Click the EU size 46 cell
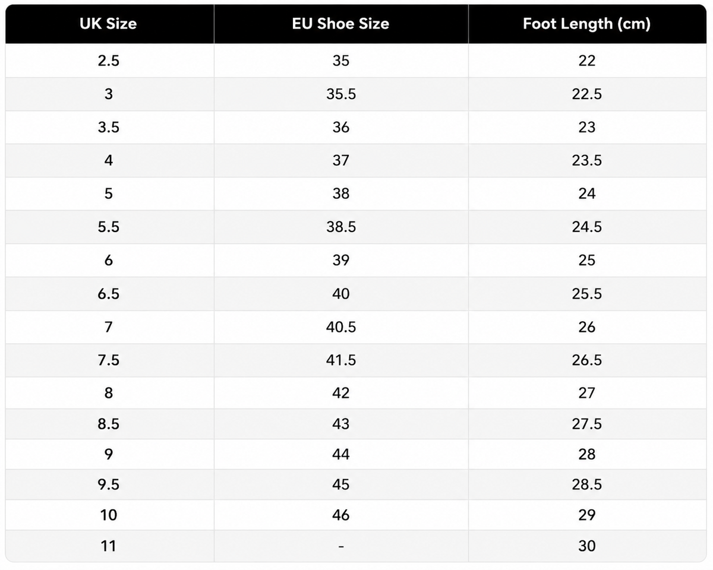 coord(341,515)
